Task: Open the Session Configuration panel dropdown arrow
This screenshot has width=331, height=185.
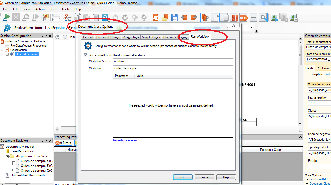Action: (42, 36)
